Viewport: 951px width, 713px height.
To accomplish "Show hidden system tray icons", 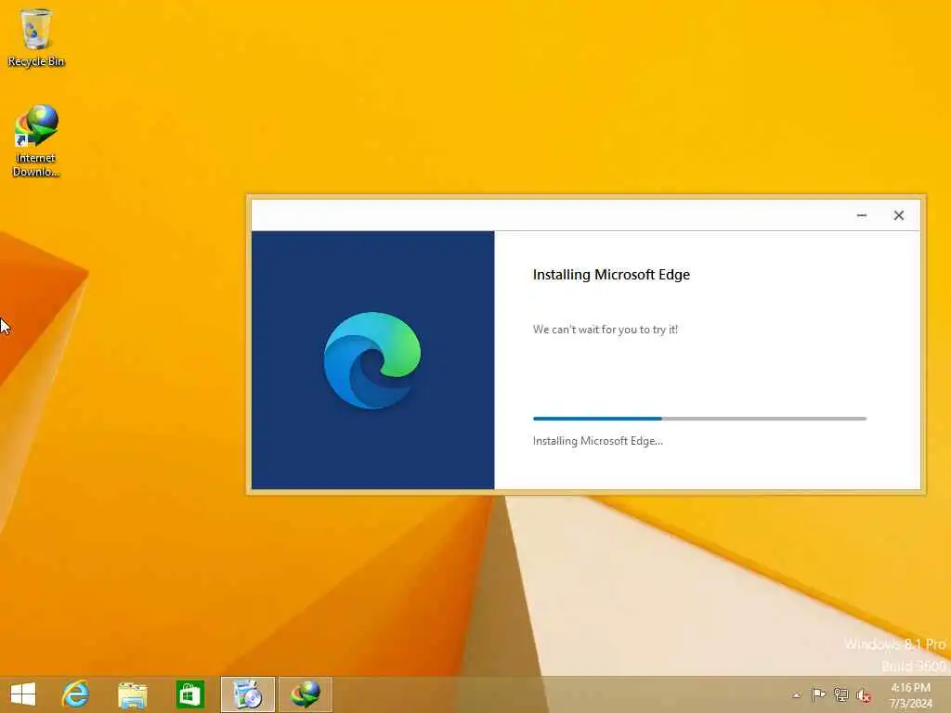I will (x=797, y=695).
